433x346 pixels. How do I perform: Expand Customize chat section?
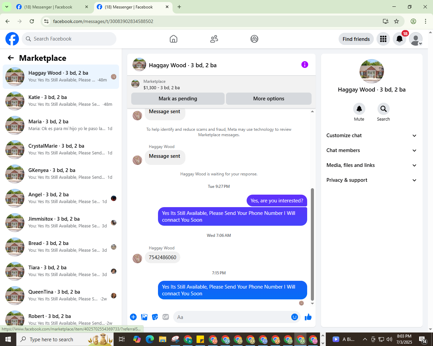(x=371, y=135)
